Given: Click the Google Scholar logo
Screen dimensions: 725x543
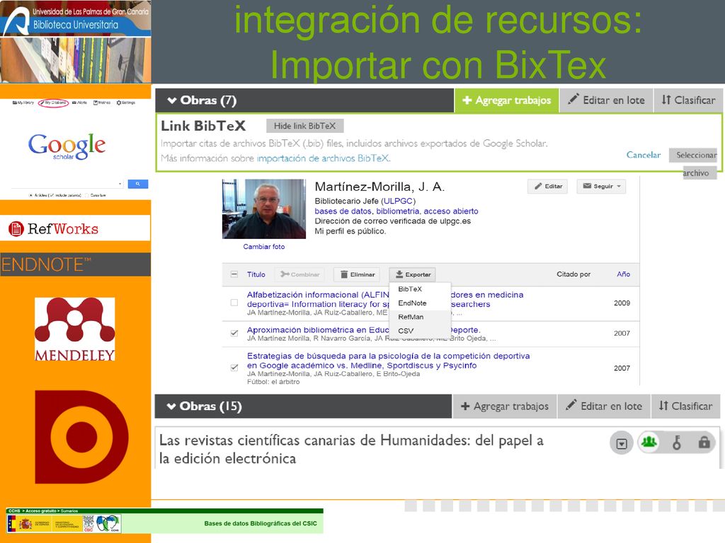Looking at the screenshot, I should pos(67,146).
